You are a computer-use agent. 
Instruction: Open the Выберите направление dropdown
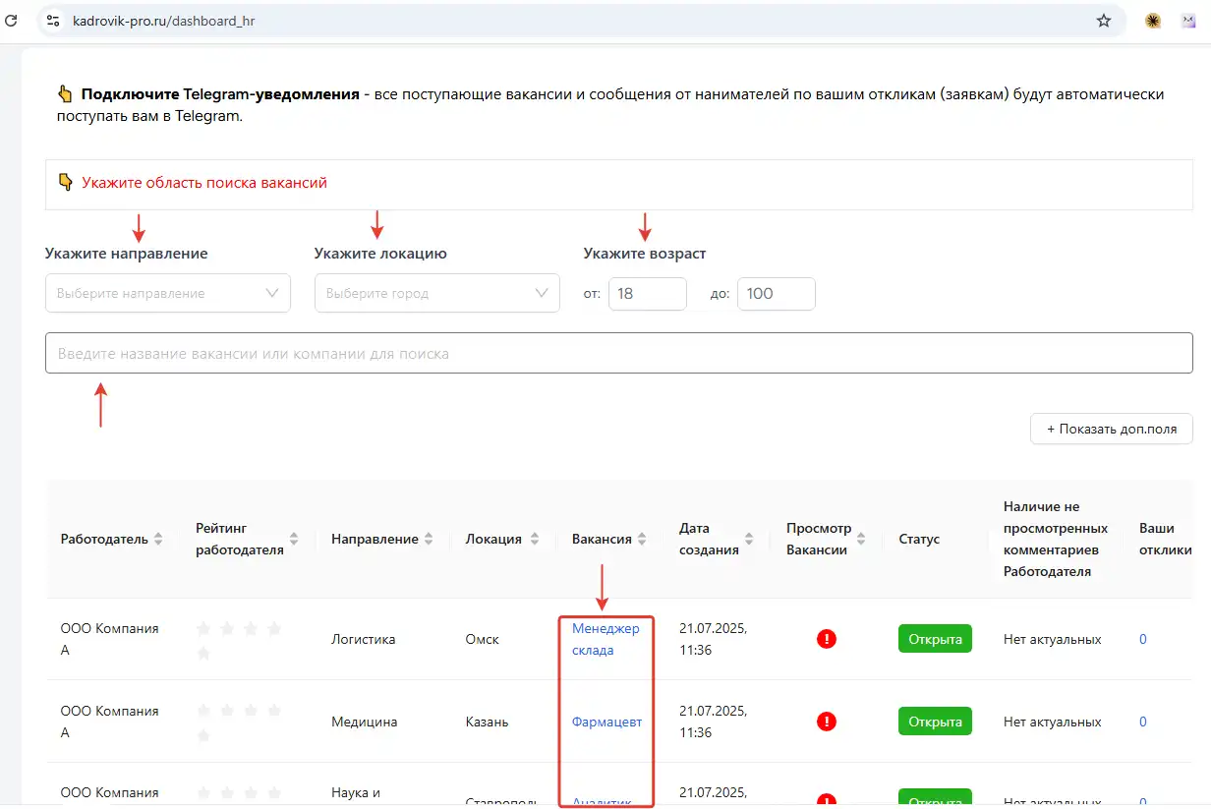[168, 293]
